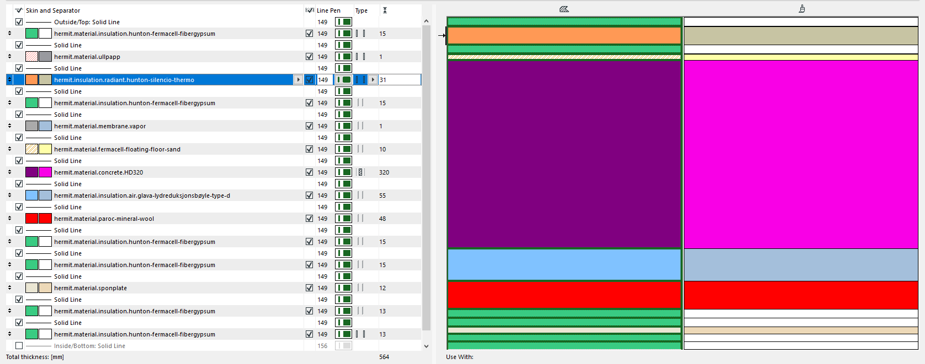
Task: Click drag handle of membrane.vapor skin
Action: (x=9, y=126)
